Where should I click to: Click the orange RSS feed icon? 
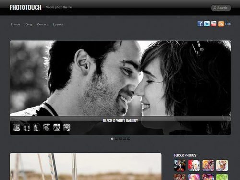click(x=221, y=24)
